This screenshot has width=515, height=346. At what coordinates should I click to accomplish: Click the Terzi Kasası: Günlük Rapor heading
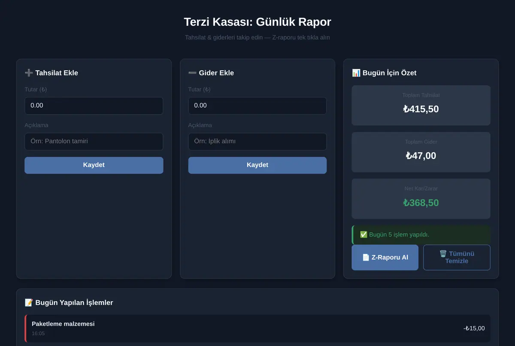257,22
